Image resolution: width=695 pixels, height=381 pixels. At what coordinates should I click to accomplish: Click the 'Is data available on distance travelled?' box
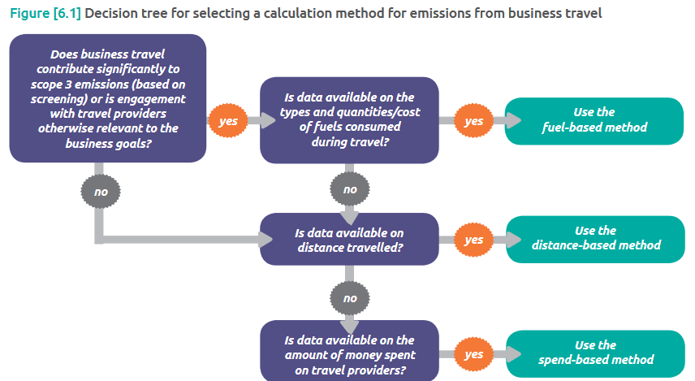tap(349, 239)
